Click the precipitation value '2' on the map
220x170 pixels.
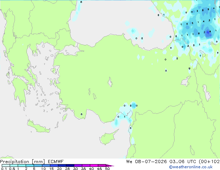point(192,23)
